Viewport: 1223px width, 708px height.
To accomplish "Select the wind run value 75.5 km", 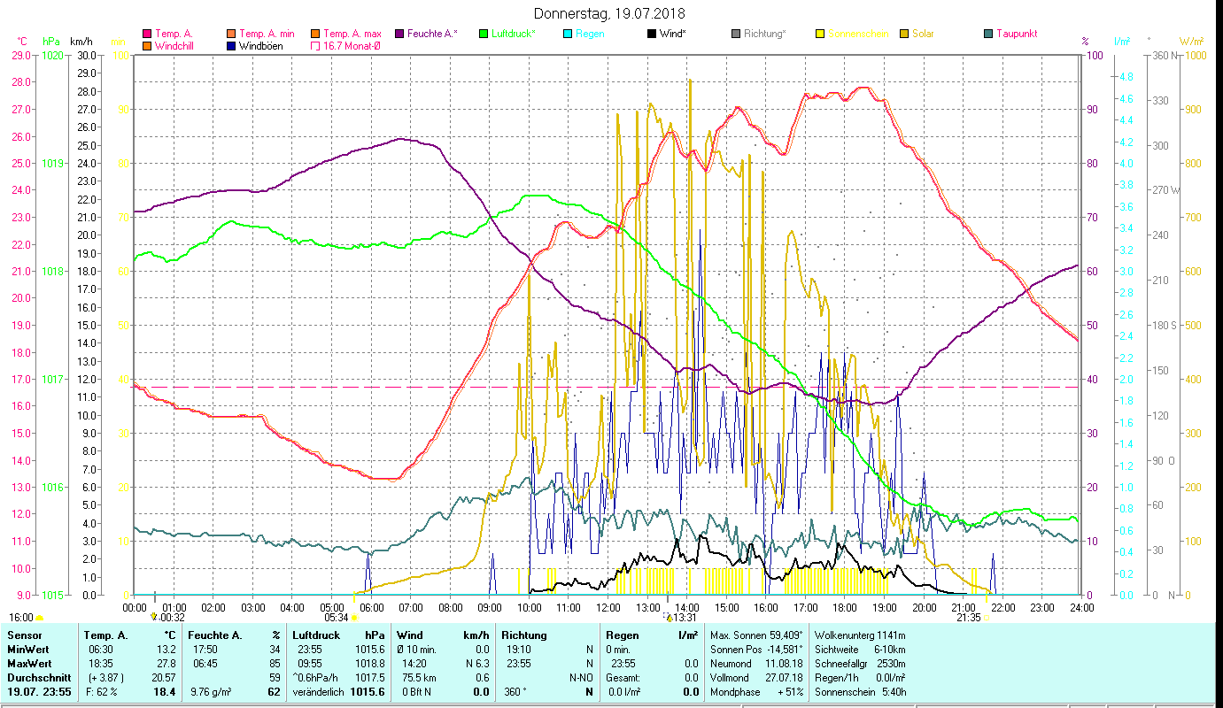I will 418,678.
